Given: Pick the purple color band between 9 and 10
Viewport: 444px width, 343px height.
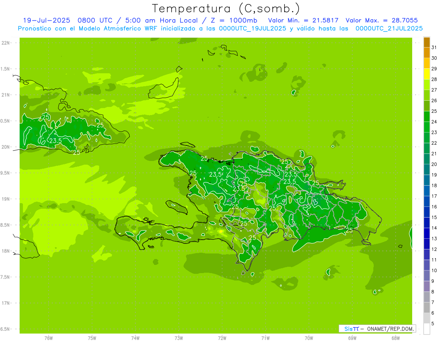Looking at the screenshot, I should point(427,276).
